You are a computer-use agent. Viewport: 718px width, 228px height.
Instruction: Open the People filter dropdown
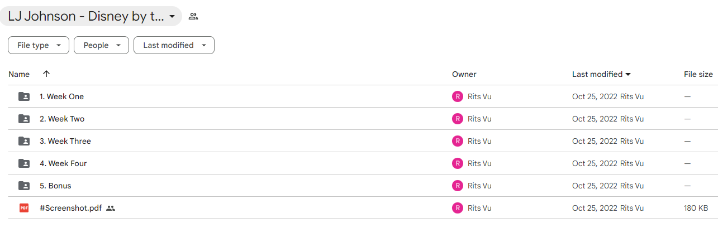[x=101, y=45]
